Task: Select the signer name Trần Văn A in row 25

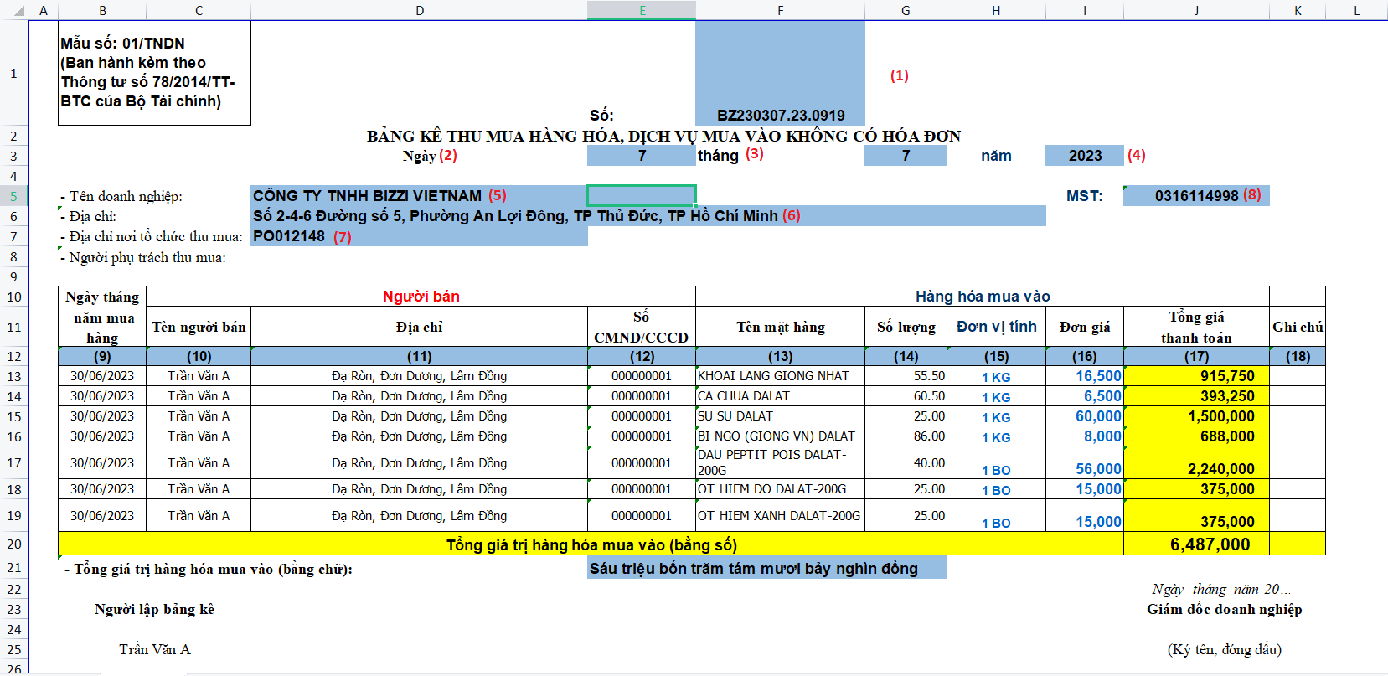Action: pyautogui.click(x=154, y=649)
